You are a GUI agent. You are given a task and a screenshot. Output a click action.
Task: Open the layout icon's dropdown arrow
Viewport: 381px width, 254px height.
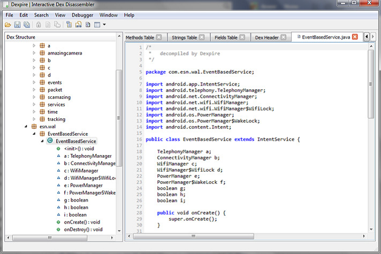coord(104,25)
